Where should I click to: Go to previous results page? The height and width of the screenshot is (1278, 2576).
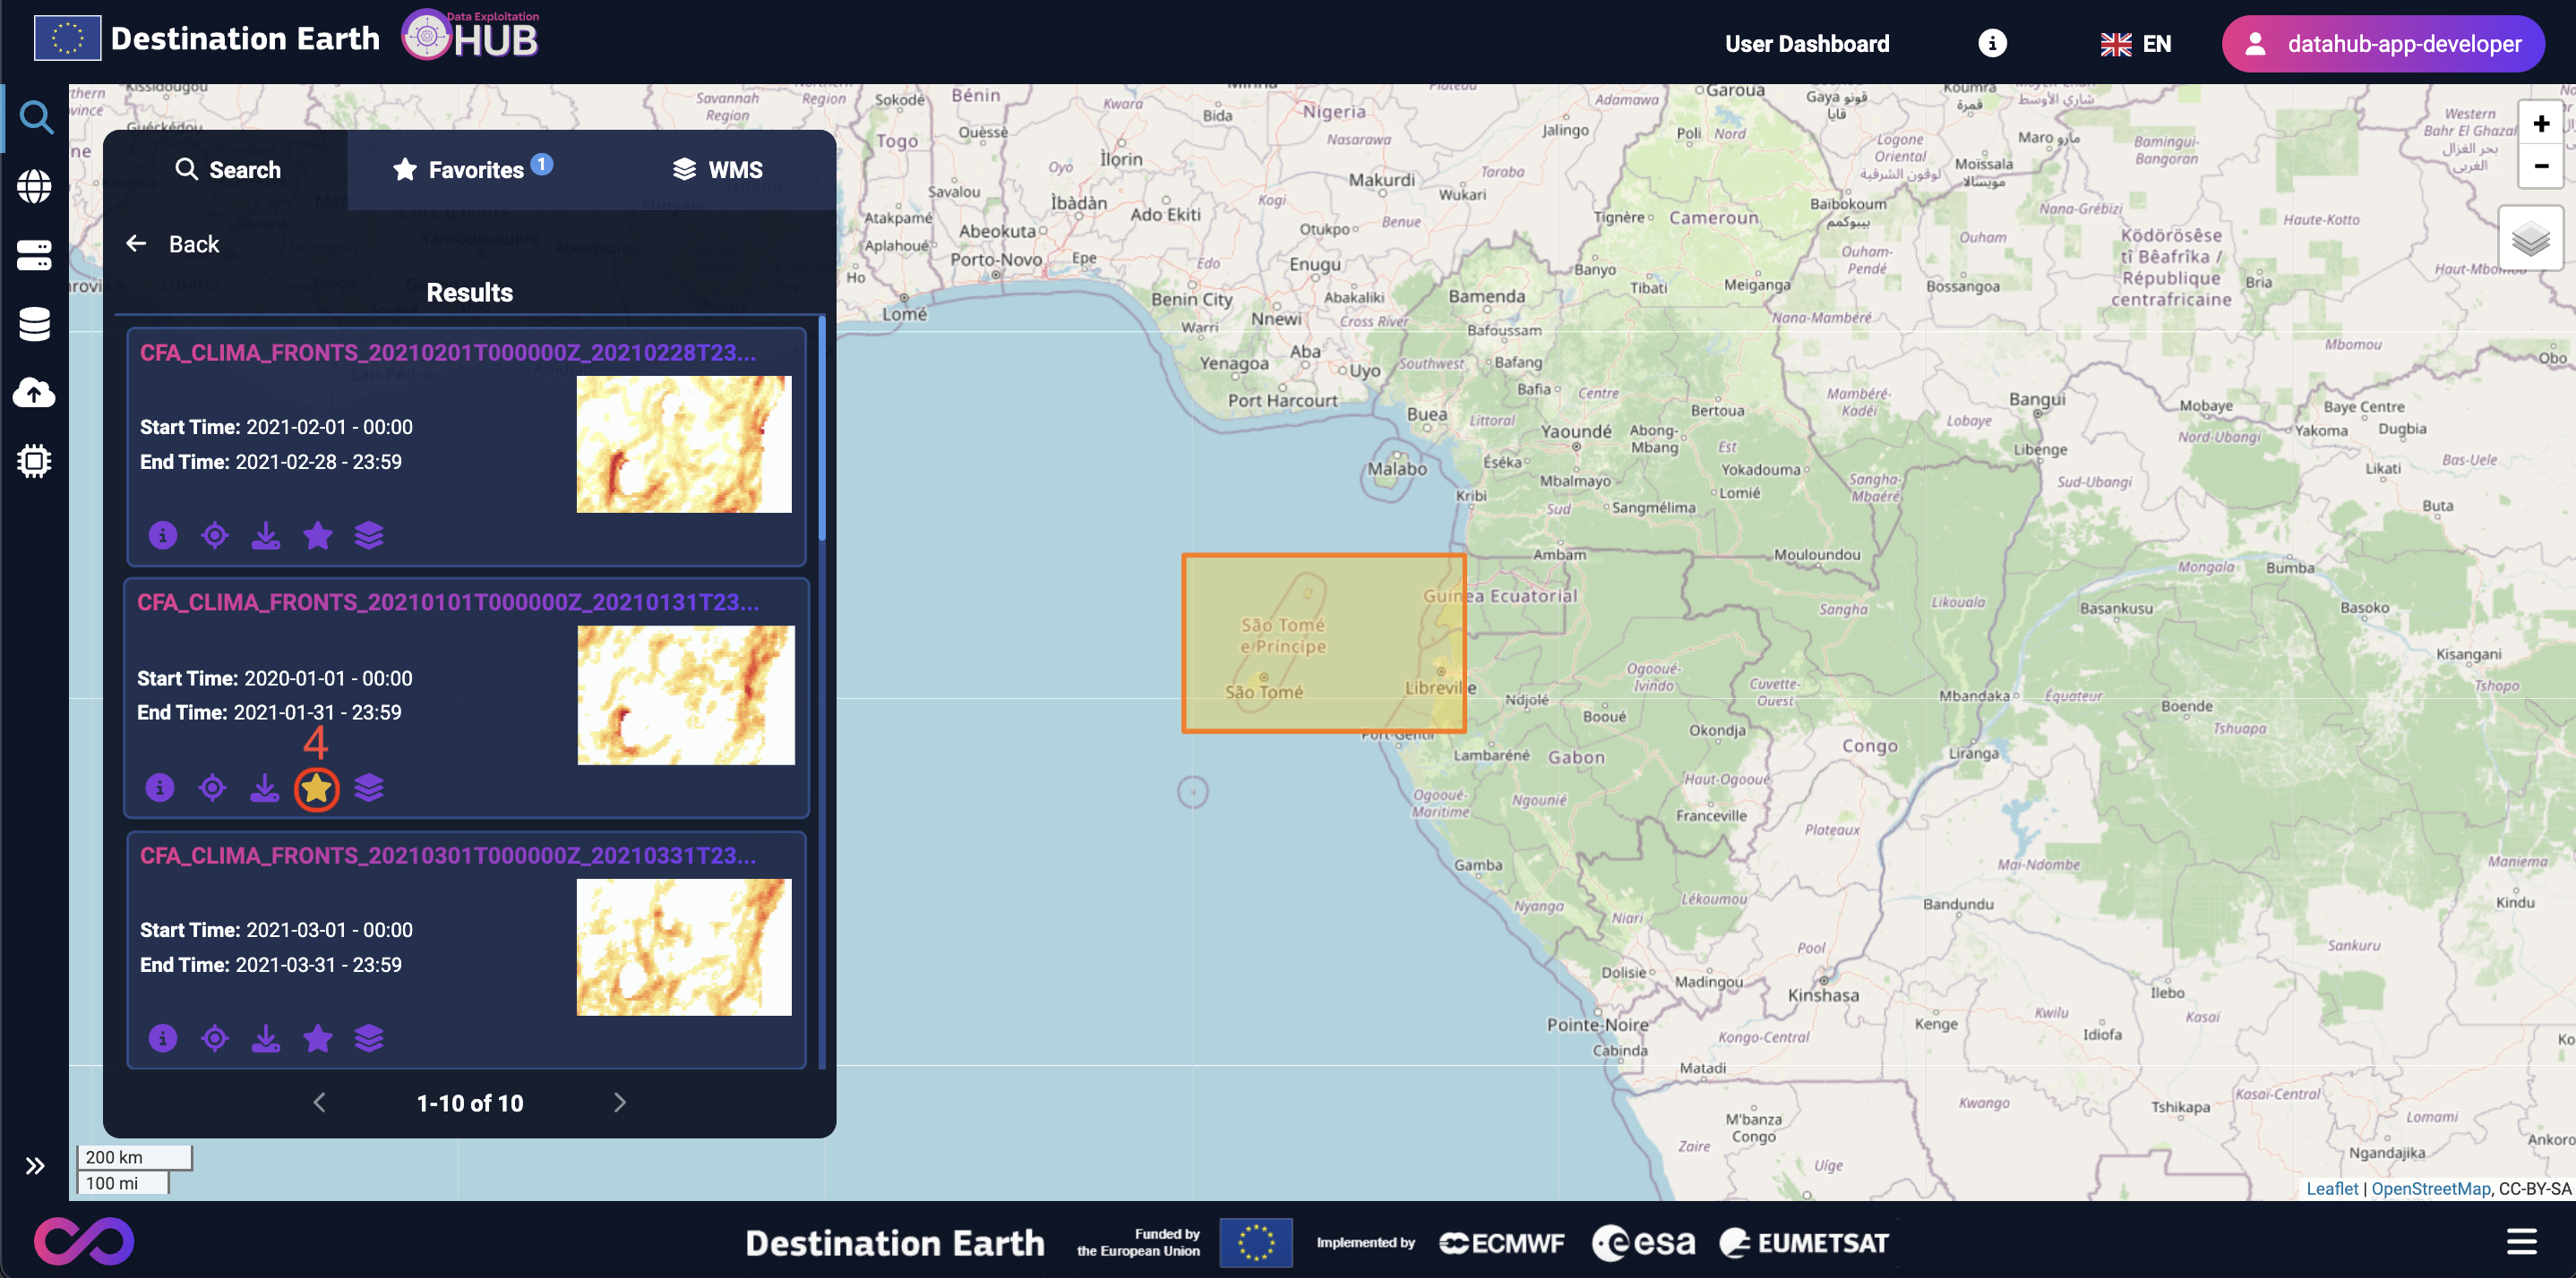pyautogui.click(x=319, y=1102)
